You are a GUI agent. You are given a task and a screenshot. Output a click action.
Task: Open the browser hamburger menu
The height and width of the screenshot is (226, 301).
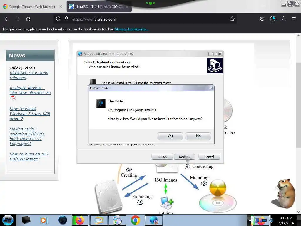(x=294, y=19)
